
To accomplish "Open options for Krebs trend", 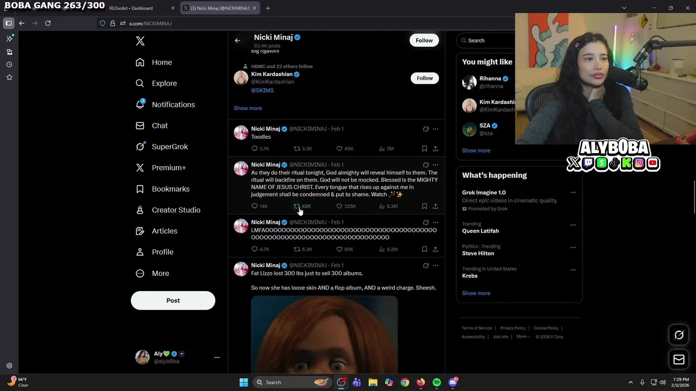I will [573, 270].
